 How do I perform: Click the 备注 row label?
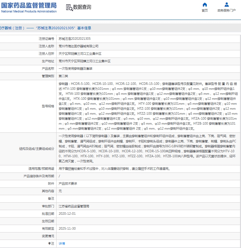(x=51, y=198)
